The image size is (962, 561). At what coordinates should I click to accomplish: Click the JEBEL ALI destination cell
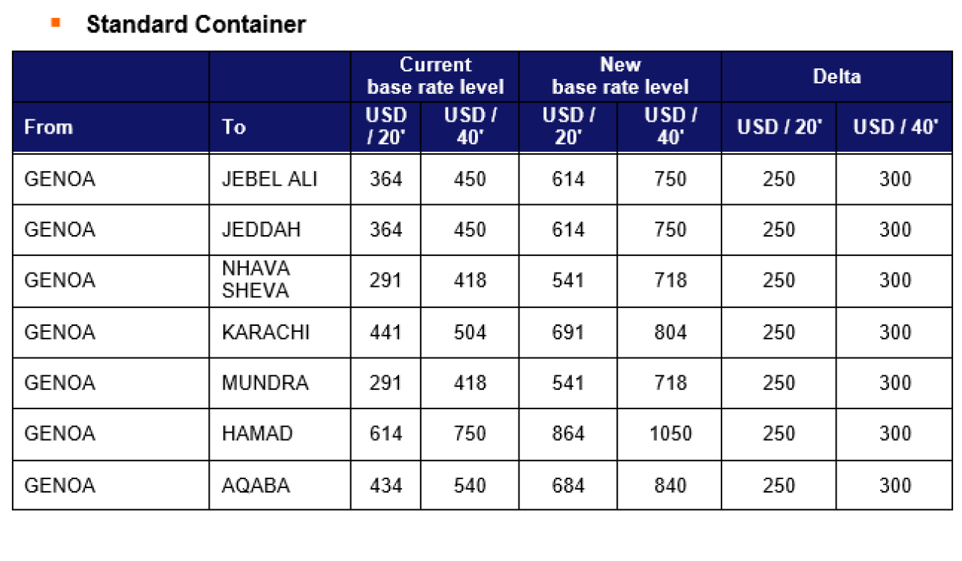point(280,179)
